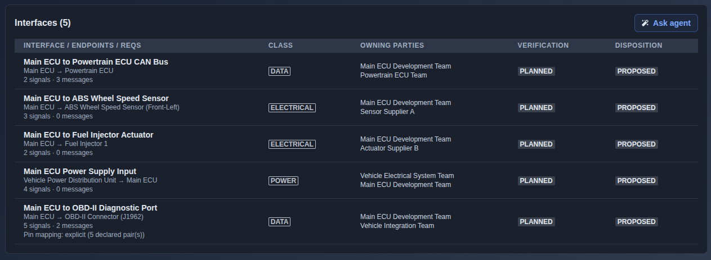Screen dimensions: 711x260
Task: Click the Ask agent button
Action: pyautogui.click(x=666, y=23)
